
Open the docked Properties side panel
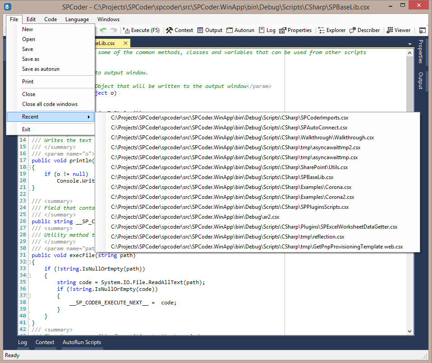pos(421,51)
